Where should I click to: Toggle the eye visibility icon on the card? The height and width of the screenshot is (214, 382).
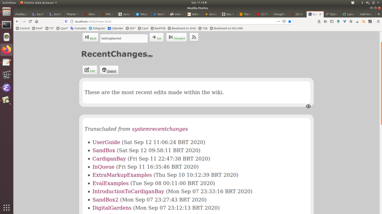(x=308, y=106)
